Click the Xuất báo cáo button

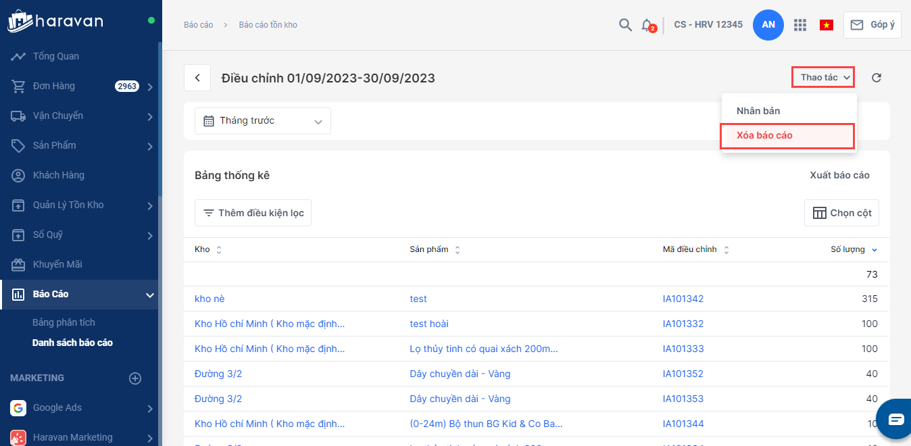click(839, 176)
